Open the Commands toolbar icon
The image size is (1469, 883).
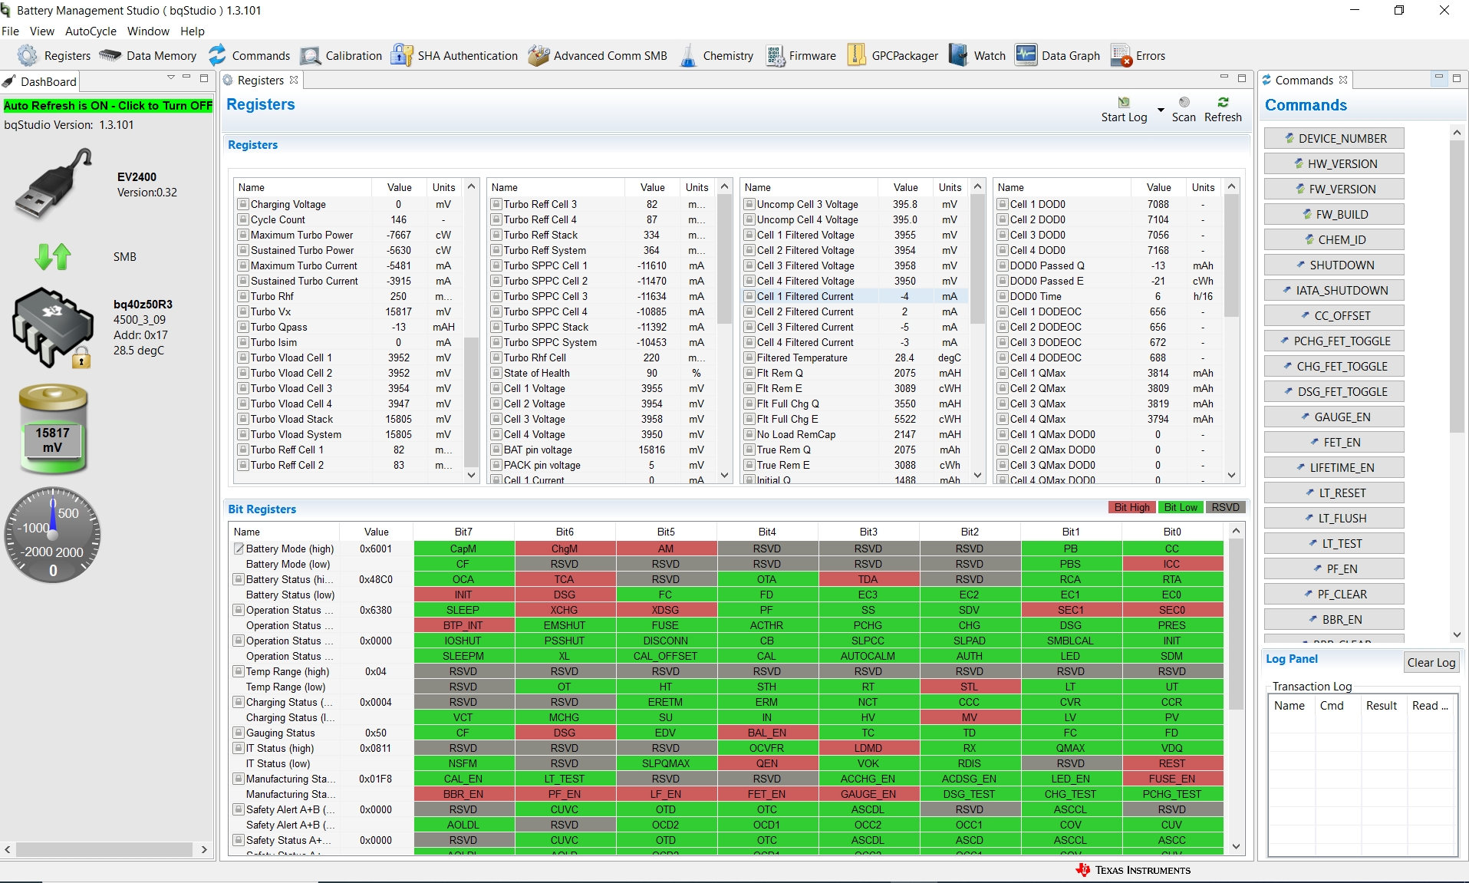249,55
